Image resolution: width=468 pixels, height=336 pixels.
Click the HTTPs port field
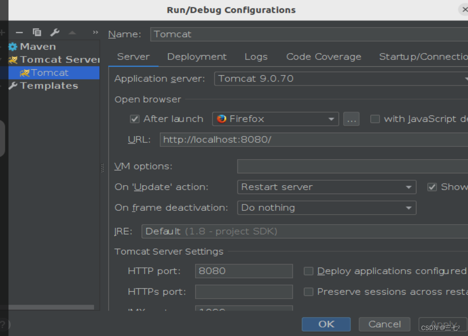point(244,292)
